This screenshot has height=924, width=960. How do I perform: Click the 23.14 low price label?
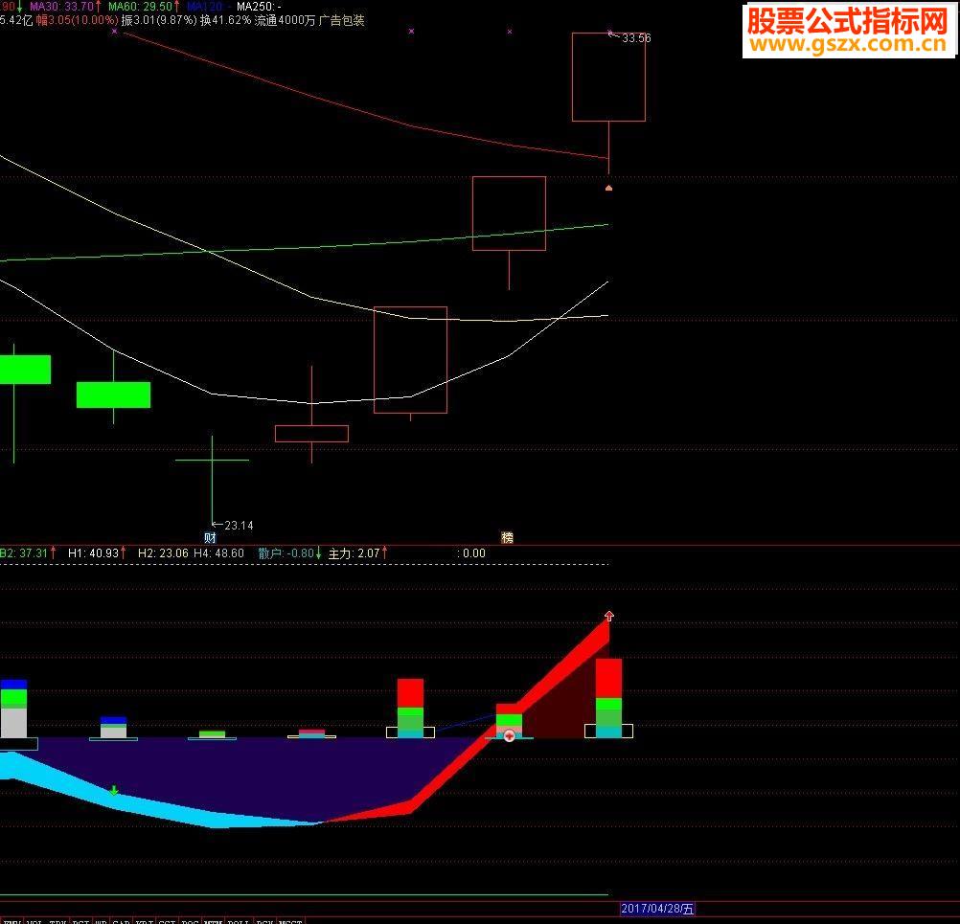[x=239, y=525]
